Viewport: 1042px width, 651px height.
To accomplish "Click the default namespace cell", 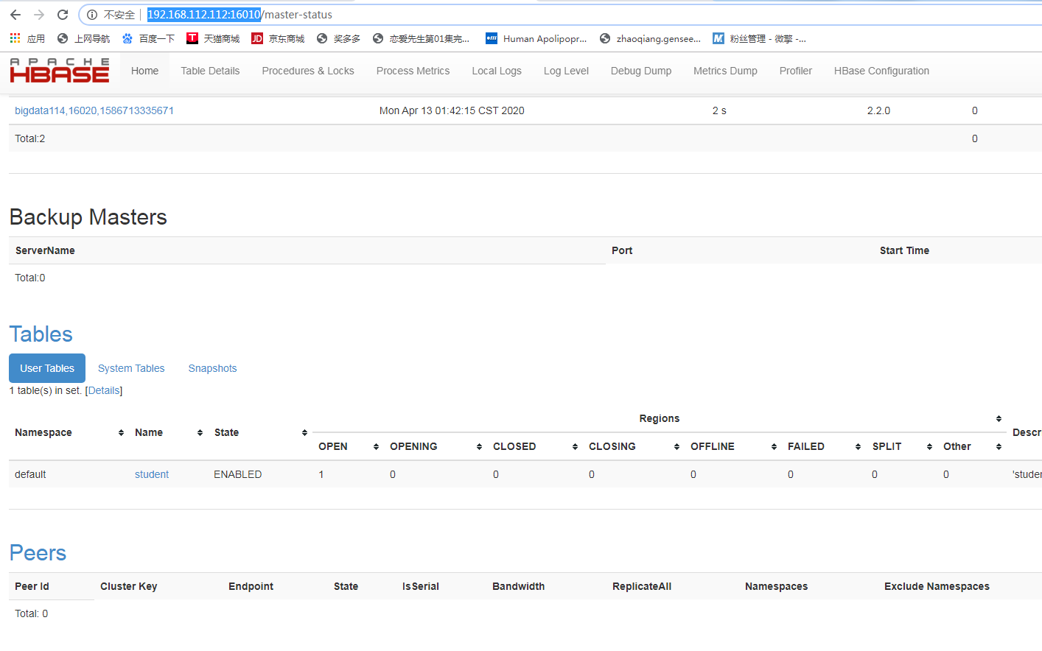I will 30,474.
